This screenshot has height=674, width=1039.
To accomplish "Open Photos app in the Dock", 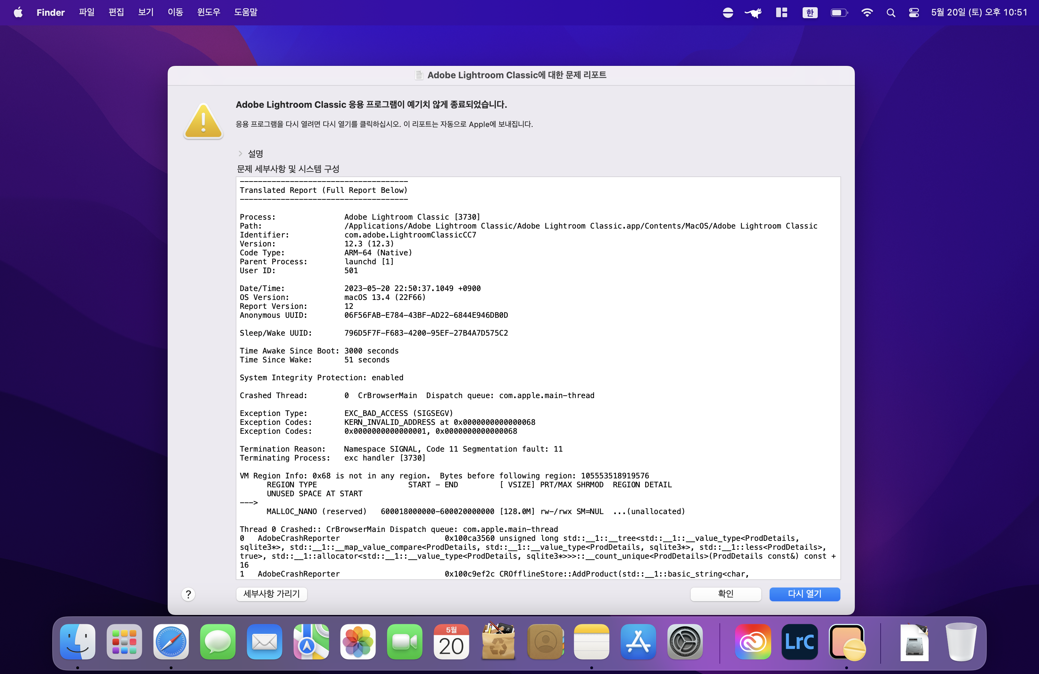I will (x=358, y=641).
